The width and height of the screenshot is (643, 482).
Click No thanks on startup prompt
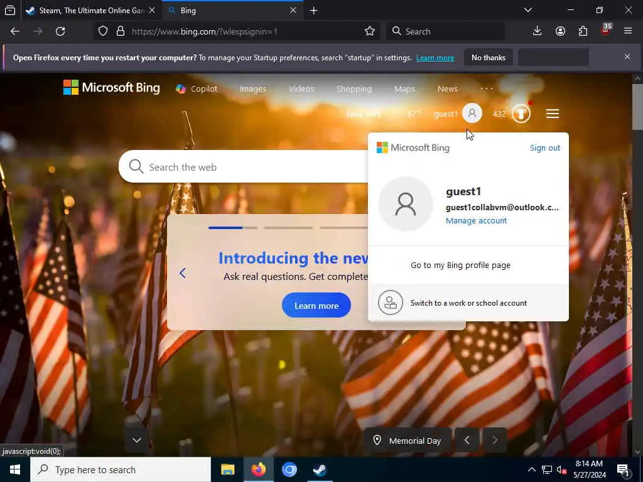(489, 57)
